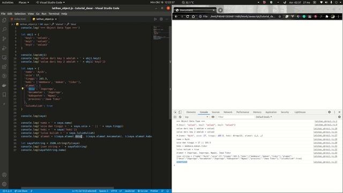Open the source link for the 'nama = Ayik' log

(325, 139)
